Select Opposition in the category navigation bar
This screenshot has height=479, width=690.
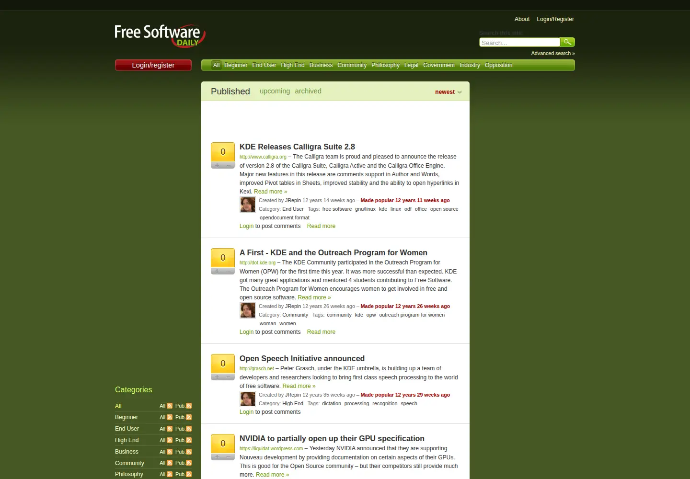[x=498, y=65]
